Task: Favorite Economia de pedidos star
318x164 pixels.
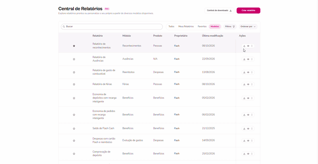Action: (x=74, y=115)
